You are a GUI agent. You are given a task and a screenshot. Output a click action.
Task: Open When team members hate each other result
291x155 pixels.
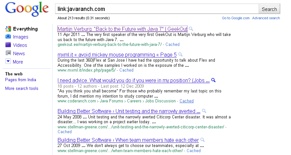click(x=128, y=140)
